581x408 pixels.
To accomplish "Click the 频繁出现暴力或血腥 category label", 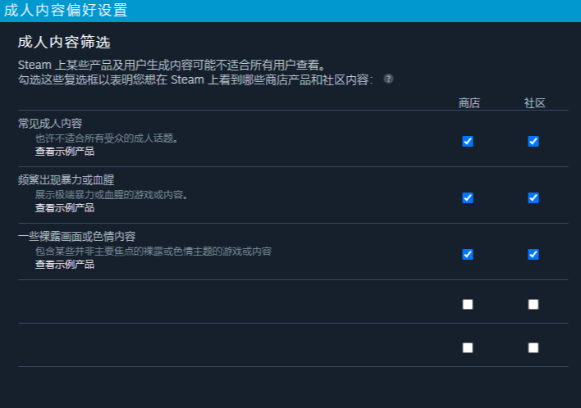I will click(66, 179).
